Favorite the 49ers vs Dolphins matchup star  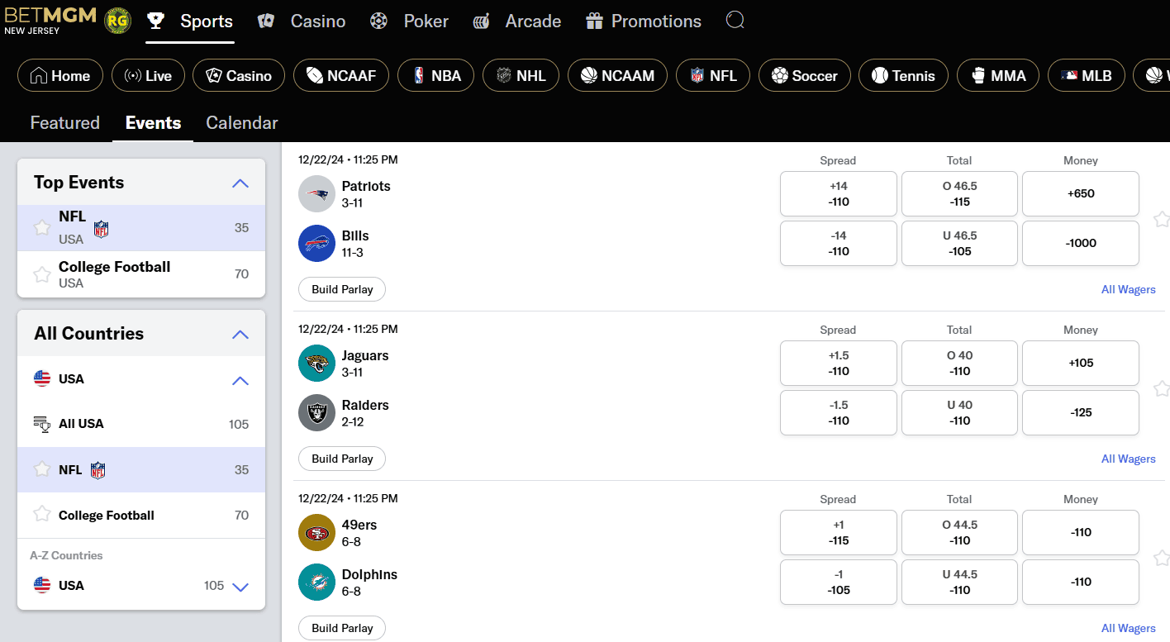pyautogui.click(x=1162, y=558)
